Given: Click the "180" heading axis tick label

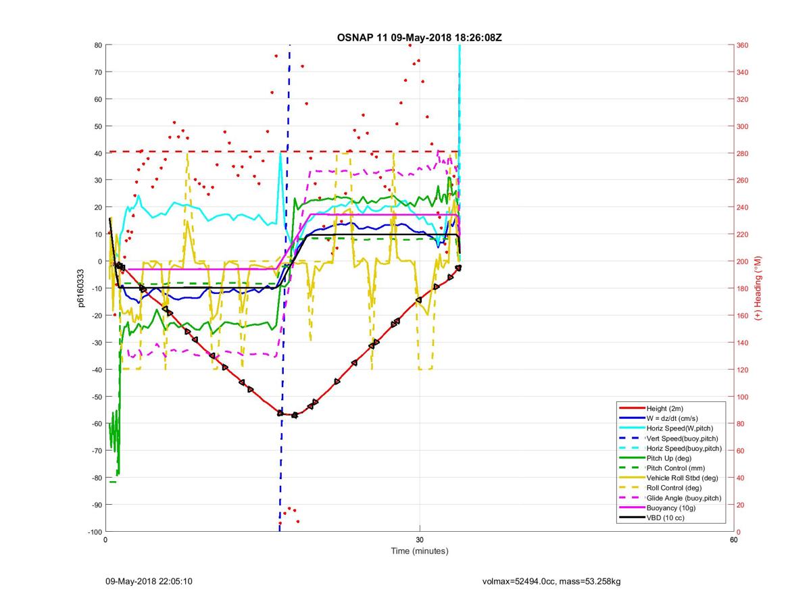Looking at the screenshot, I should 743,289.
